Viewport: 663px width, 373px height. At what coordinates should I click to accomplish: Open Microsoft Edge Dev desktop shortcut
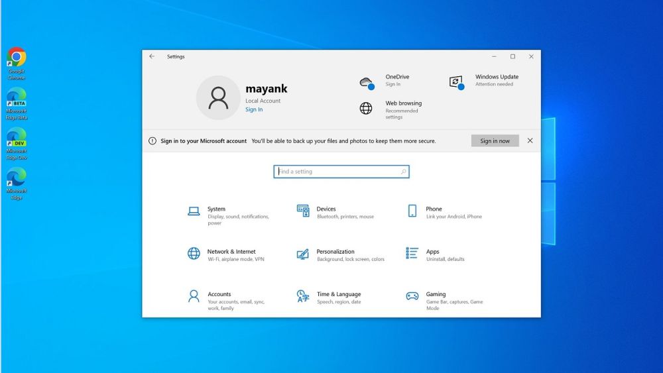click(x=17, y=144)
